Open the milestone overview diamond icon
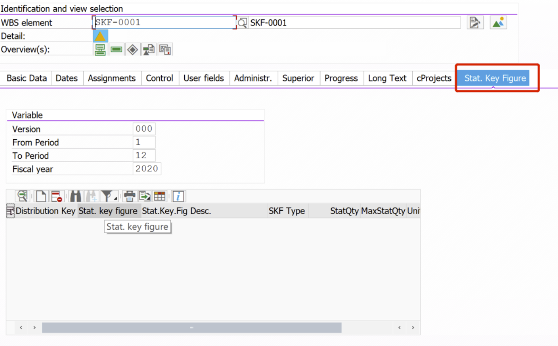The width and height of the screenshot is (558, 346). 133,49
